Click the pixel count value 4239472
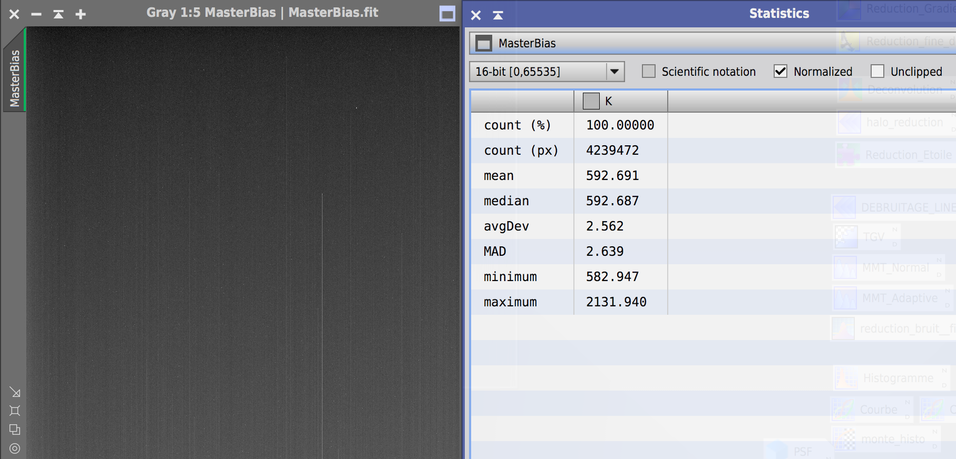Viewport: 956px width, 459px height. (612, 151)
